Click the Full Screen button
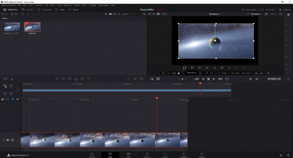Viewport: 293px width, 158px height. tap(268, 10)
